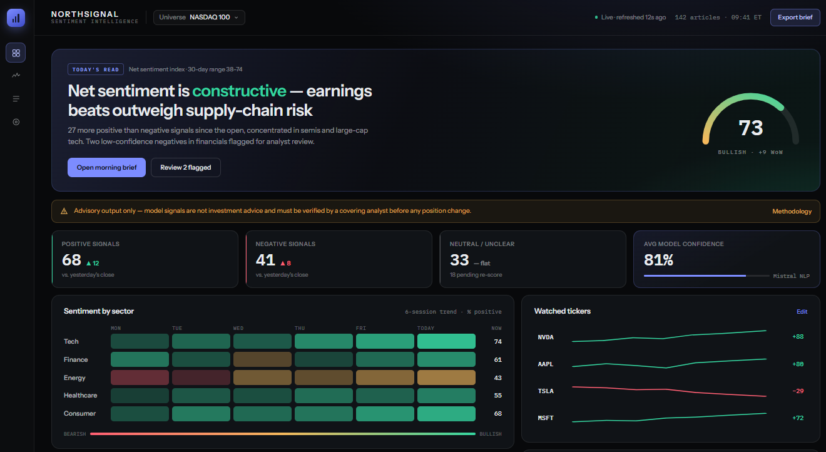Select the Healthcare sector row label

(x=80, y=396)
